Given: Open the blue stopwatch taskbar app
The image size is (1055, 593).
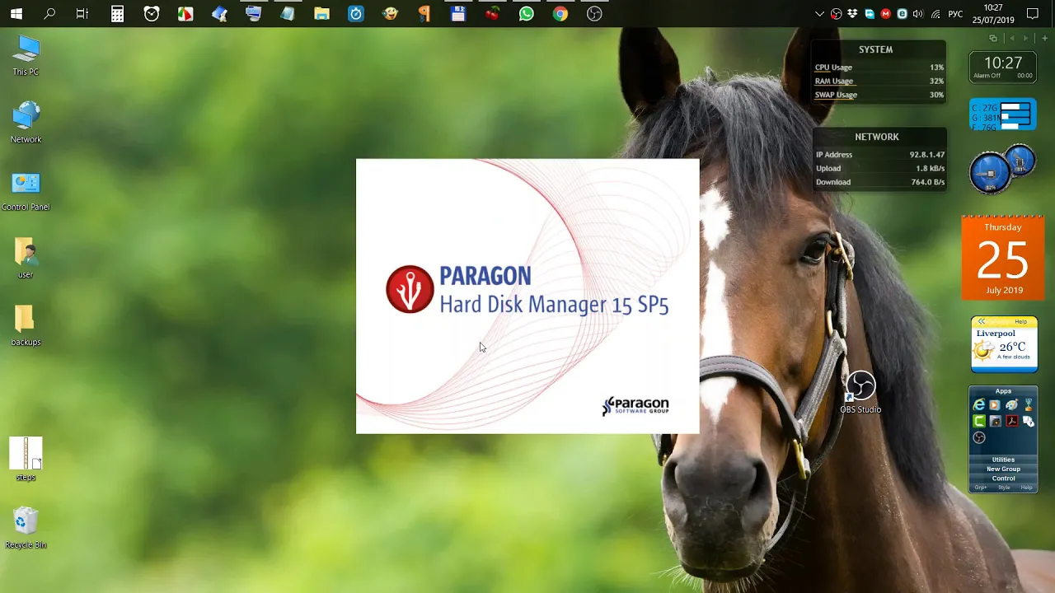Looking at the screenshot, I should pyautogui.click(x=355, y=14).
